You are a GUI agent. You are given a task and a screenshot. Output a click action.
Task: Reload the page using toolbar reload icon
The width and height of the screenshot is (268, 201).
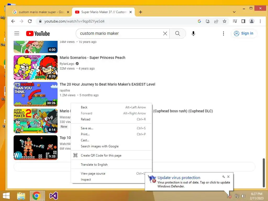tap(30, 21)
